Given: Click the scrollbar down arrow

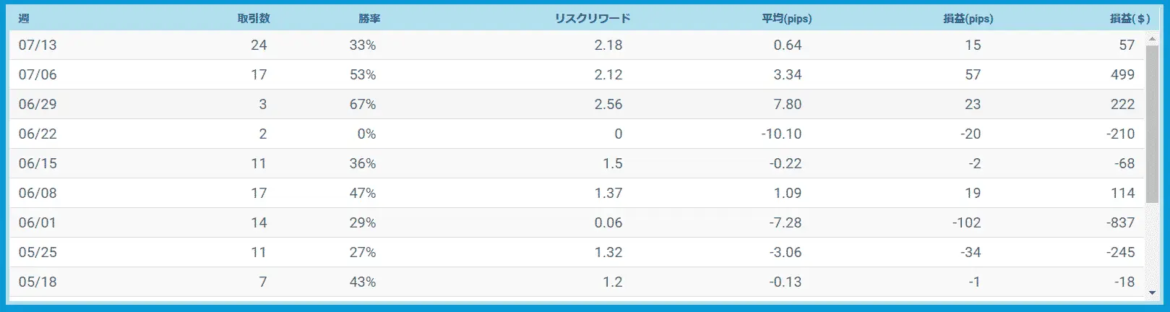Looking at the screenshot, I should tap(1153, 292).
